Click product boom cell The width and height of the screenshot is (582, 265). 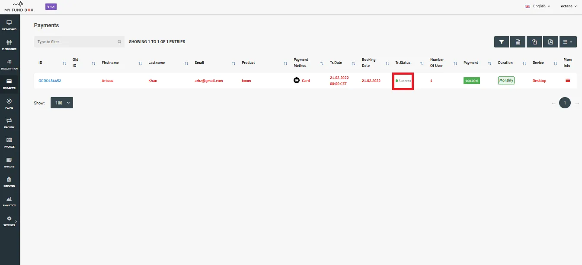[246, 81]
